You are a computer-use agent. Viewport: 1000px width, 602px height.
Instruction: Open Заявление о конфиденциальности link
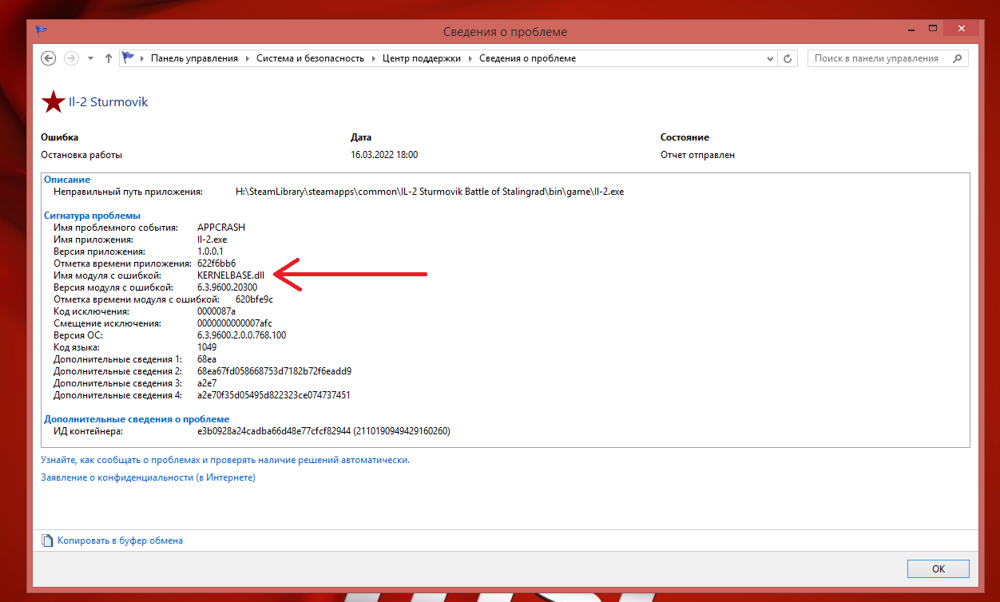tap(148, 477)
